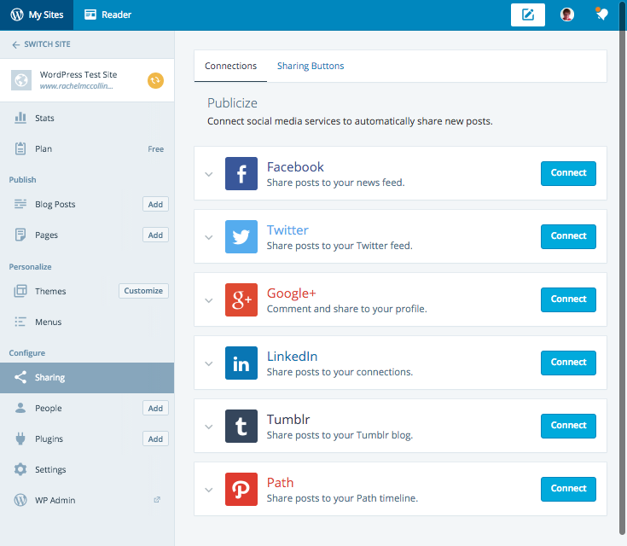
Task: Open the Reader icon in top bar
Action: coord(90,15)
